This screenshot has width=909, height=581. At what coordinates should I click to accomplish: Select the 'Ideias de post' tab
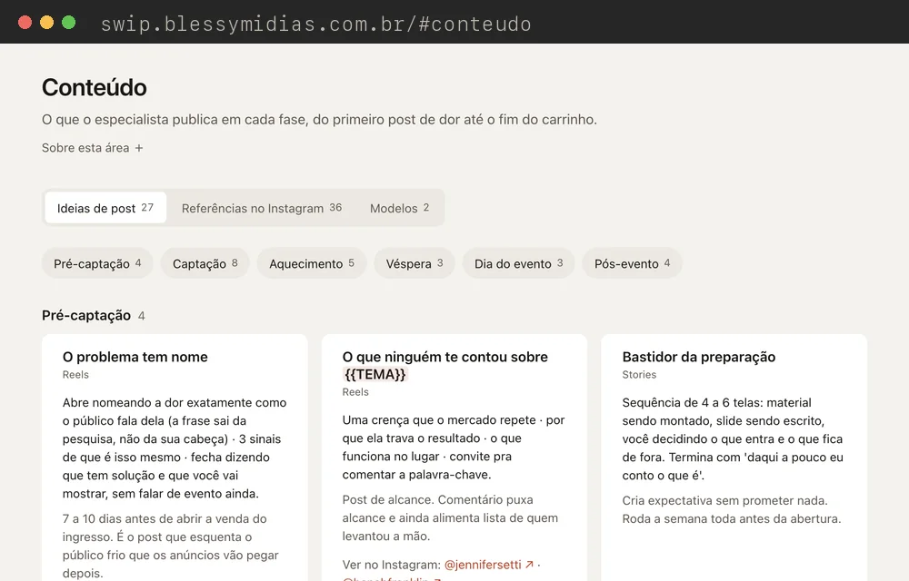coord(105,208)
